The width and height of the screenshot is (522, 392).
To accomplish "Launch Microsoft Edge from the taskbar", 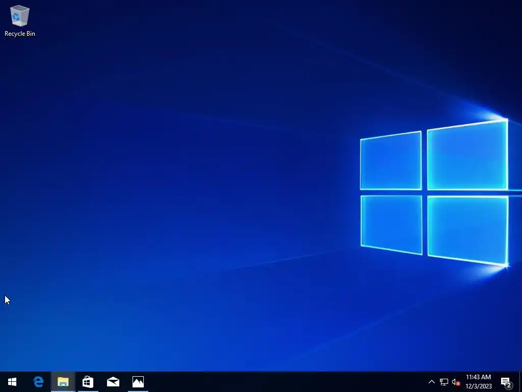I will [38, 382].
